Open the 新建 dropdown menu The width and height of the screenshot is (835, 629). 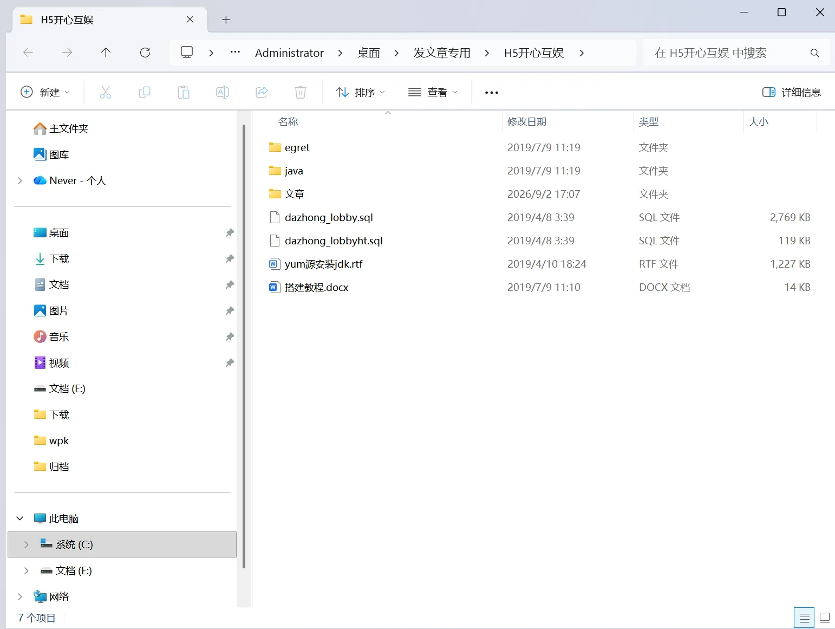45,92
